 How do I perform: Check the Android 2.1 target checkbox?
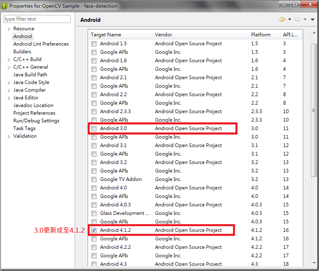[x=94, y=77]
